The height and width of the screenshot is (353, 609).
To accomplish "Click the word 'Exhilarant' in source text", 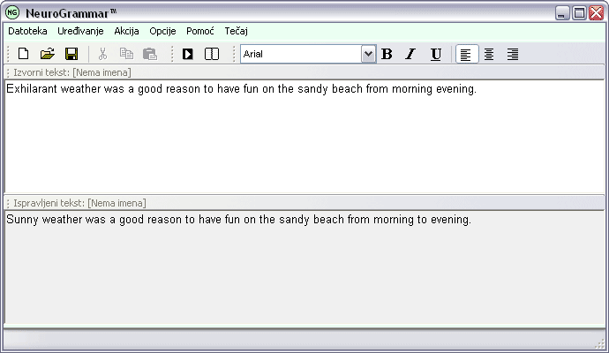I will (x=32, y=89).
